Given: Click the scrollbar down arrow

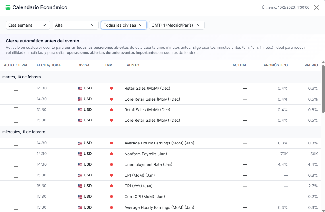Looking at the screenshot, I should click(323, 210).
